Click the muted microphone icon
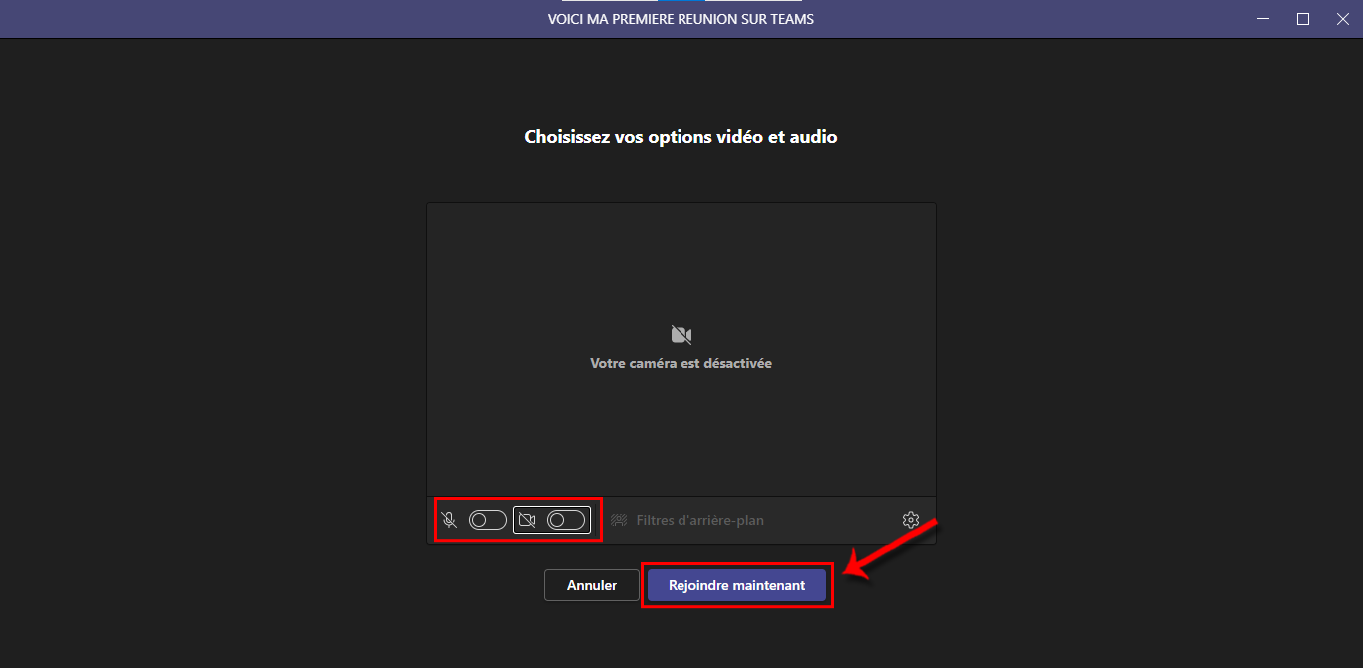Screen dimensions: 1363x668 pos(450,520)
